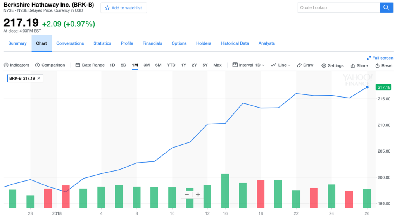Click the Add to watchlist text

[x=127, y=8]
